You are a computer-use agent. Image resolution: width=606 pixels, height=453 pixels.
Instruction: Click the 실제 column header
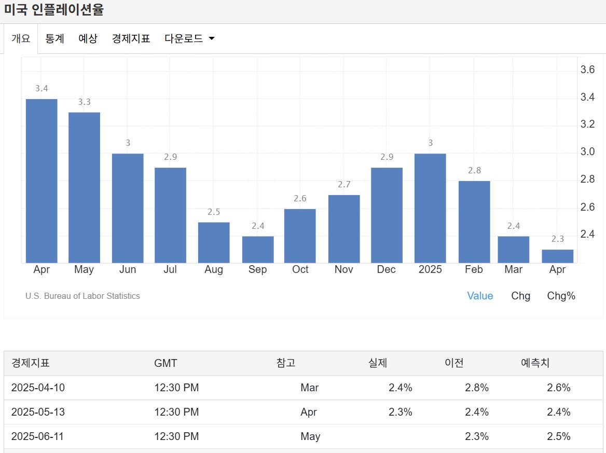point(378,363)
